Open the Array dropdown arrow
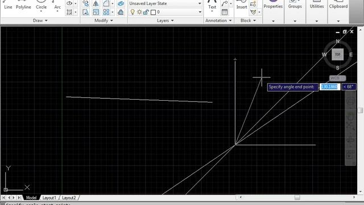Screen dimensions: 364x205 [113, 12]
